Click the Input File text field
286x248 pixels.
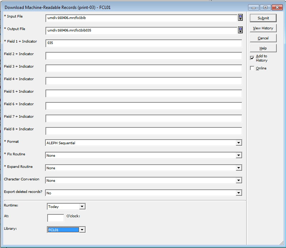tap(141, 18)
